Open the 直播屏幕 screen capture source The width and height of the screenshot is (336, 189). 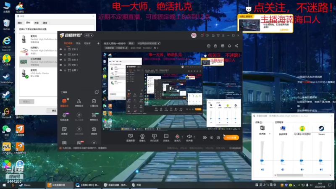pos(131,138)
